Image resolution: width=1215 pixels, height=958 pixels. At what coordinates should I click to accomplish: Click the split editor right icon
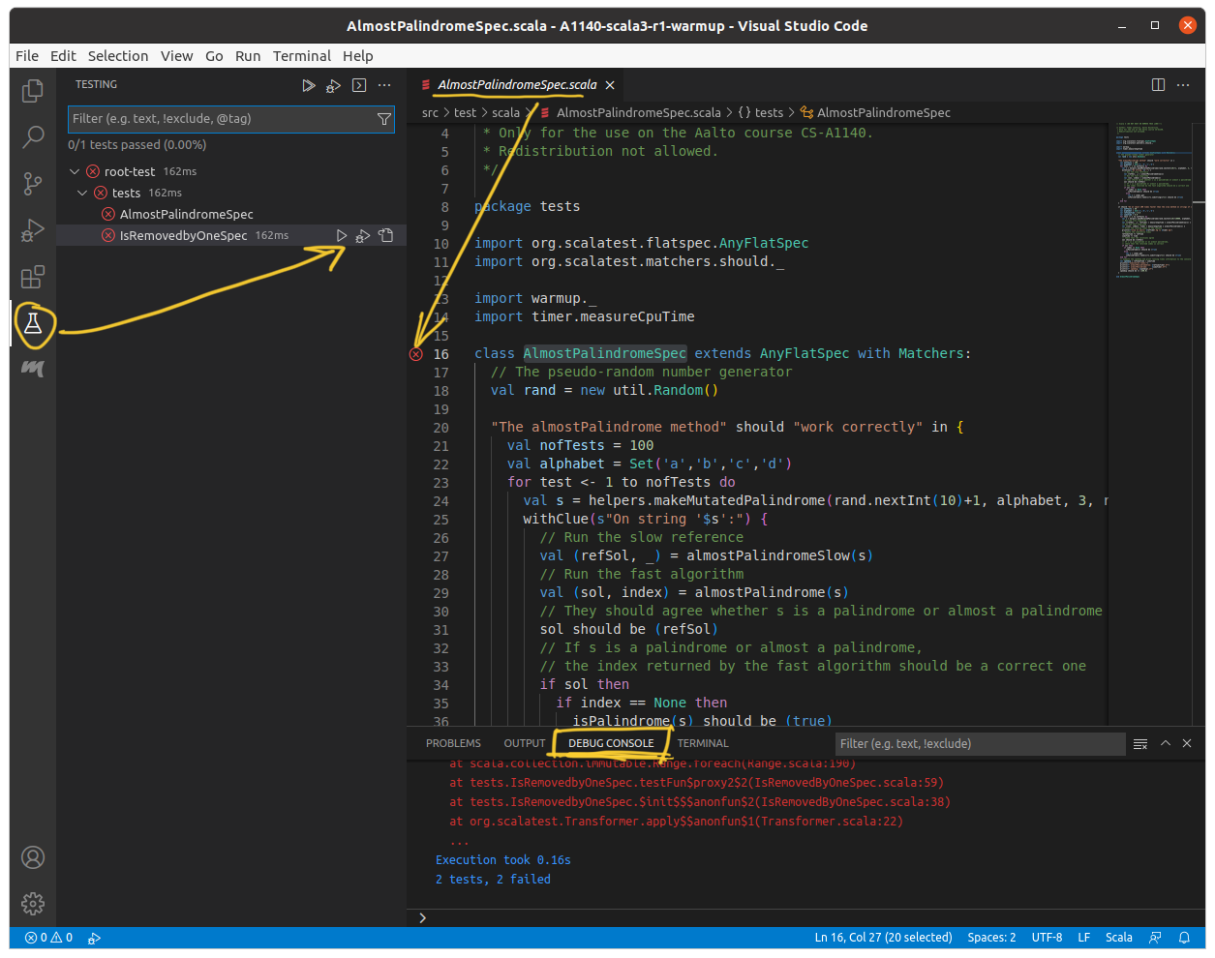pyautogui.click(x=1158, y=85)
